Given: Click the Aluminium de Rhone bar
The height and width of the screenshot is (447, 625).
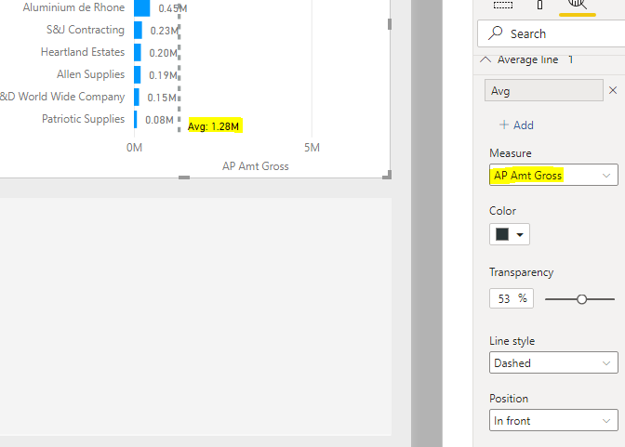Looking at the screenshot, I should click(142, 8).
